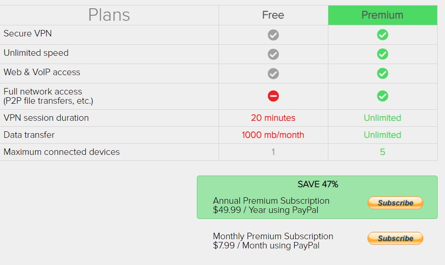The image size is (445, 265).
Task: Click the red no-access icon for Full network access
Action: 273,96
